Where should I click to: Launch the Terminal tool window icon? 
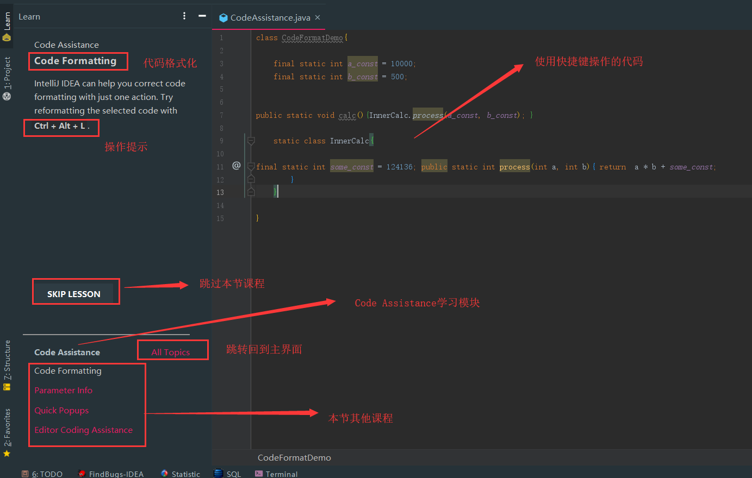258,473
